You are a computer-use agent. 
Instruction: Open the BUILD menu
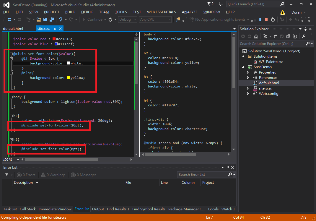70,12
